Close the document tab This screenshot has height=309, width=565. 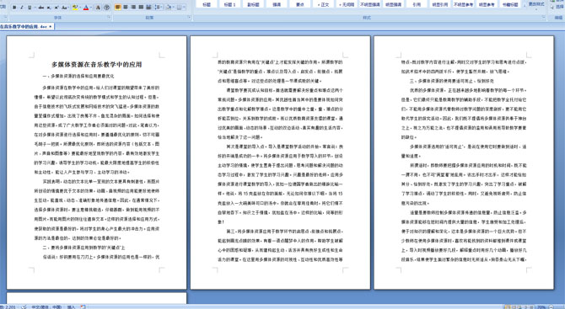51,27
